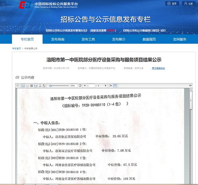
Task: Click the 发布日期 2018年12月17日 text
Action: pos(56,68)
